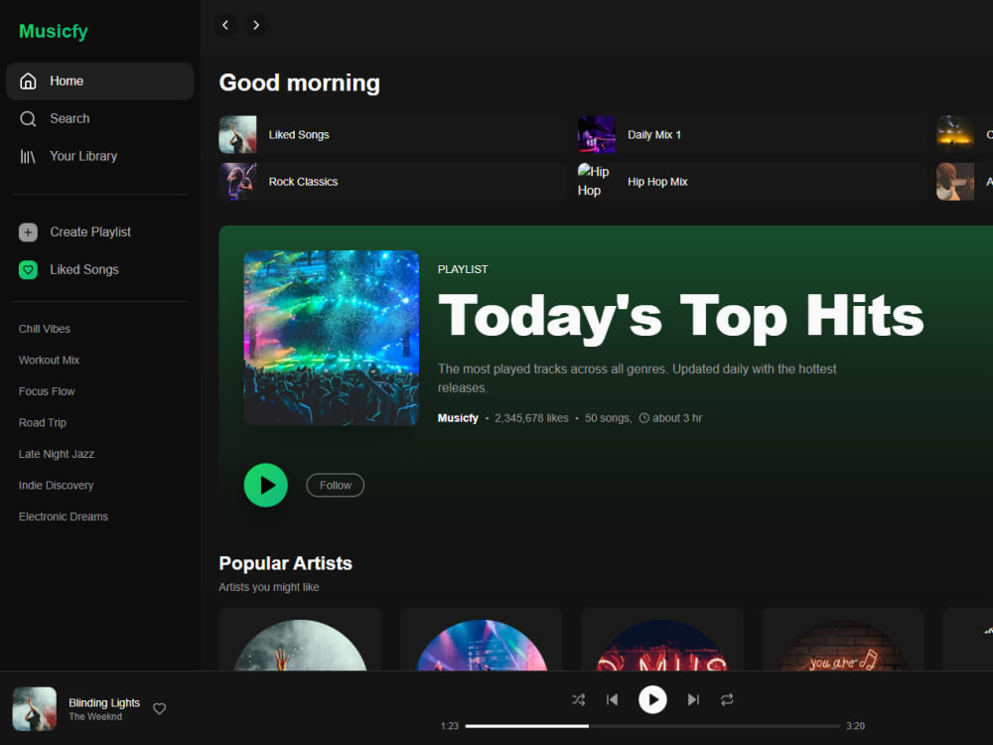The height and width of the screenshot is (745, 993).
Task: Click the Liked Songs card thumbnail
Action: click(237, 134)
